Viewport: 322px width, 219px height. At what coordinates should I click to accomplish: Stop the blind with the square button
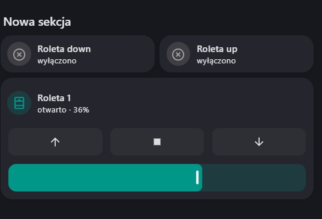tap(157, 142)
